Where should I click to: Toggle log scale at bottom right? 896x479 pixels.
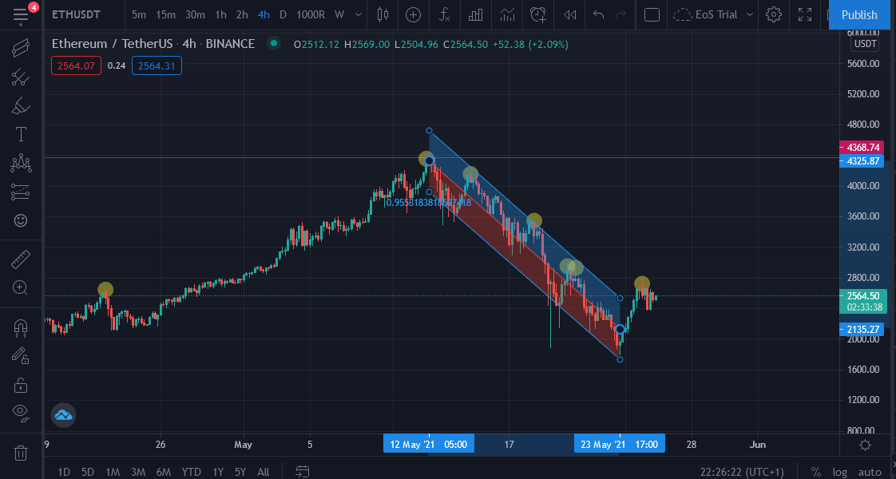pos(839,472)
